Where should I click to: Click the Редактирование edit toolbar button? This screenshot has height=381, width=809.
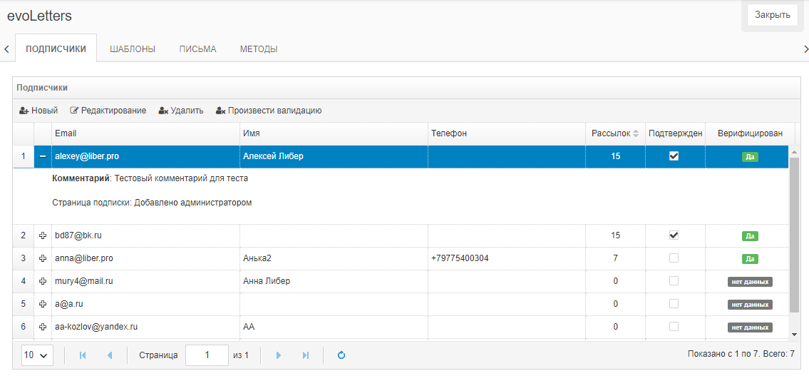pos(108,111)
